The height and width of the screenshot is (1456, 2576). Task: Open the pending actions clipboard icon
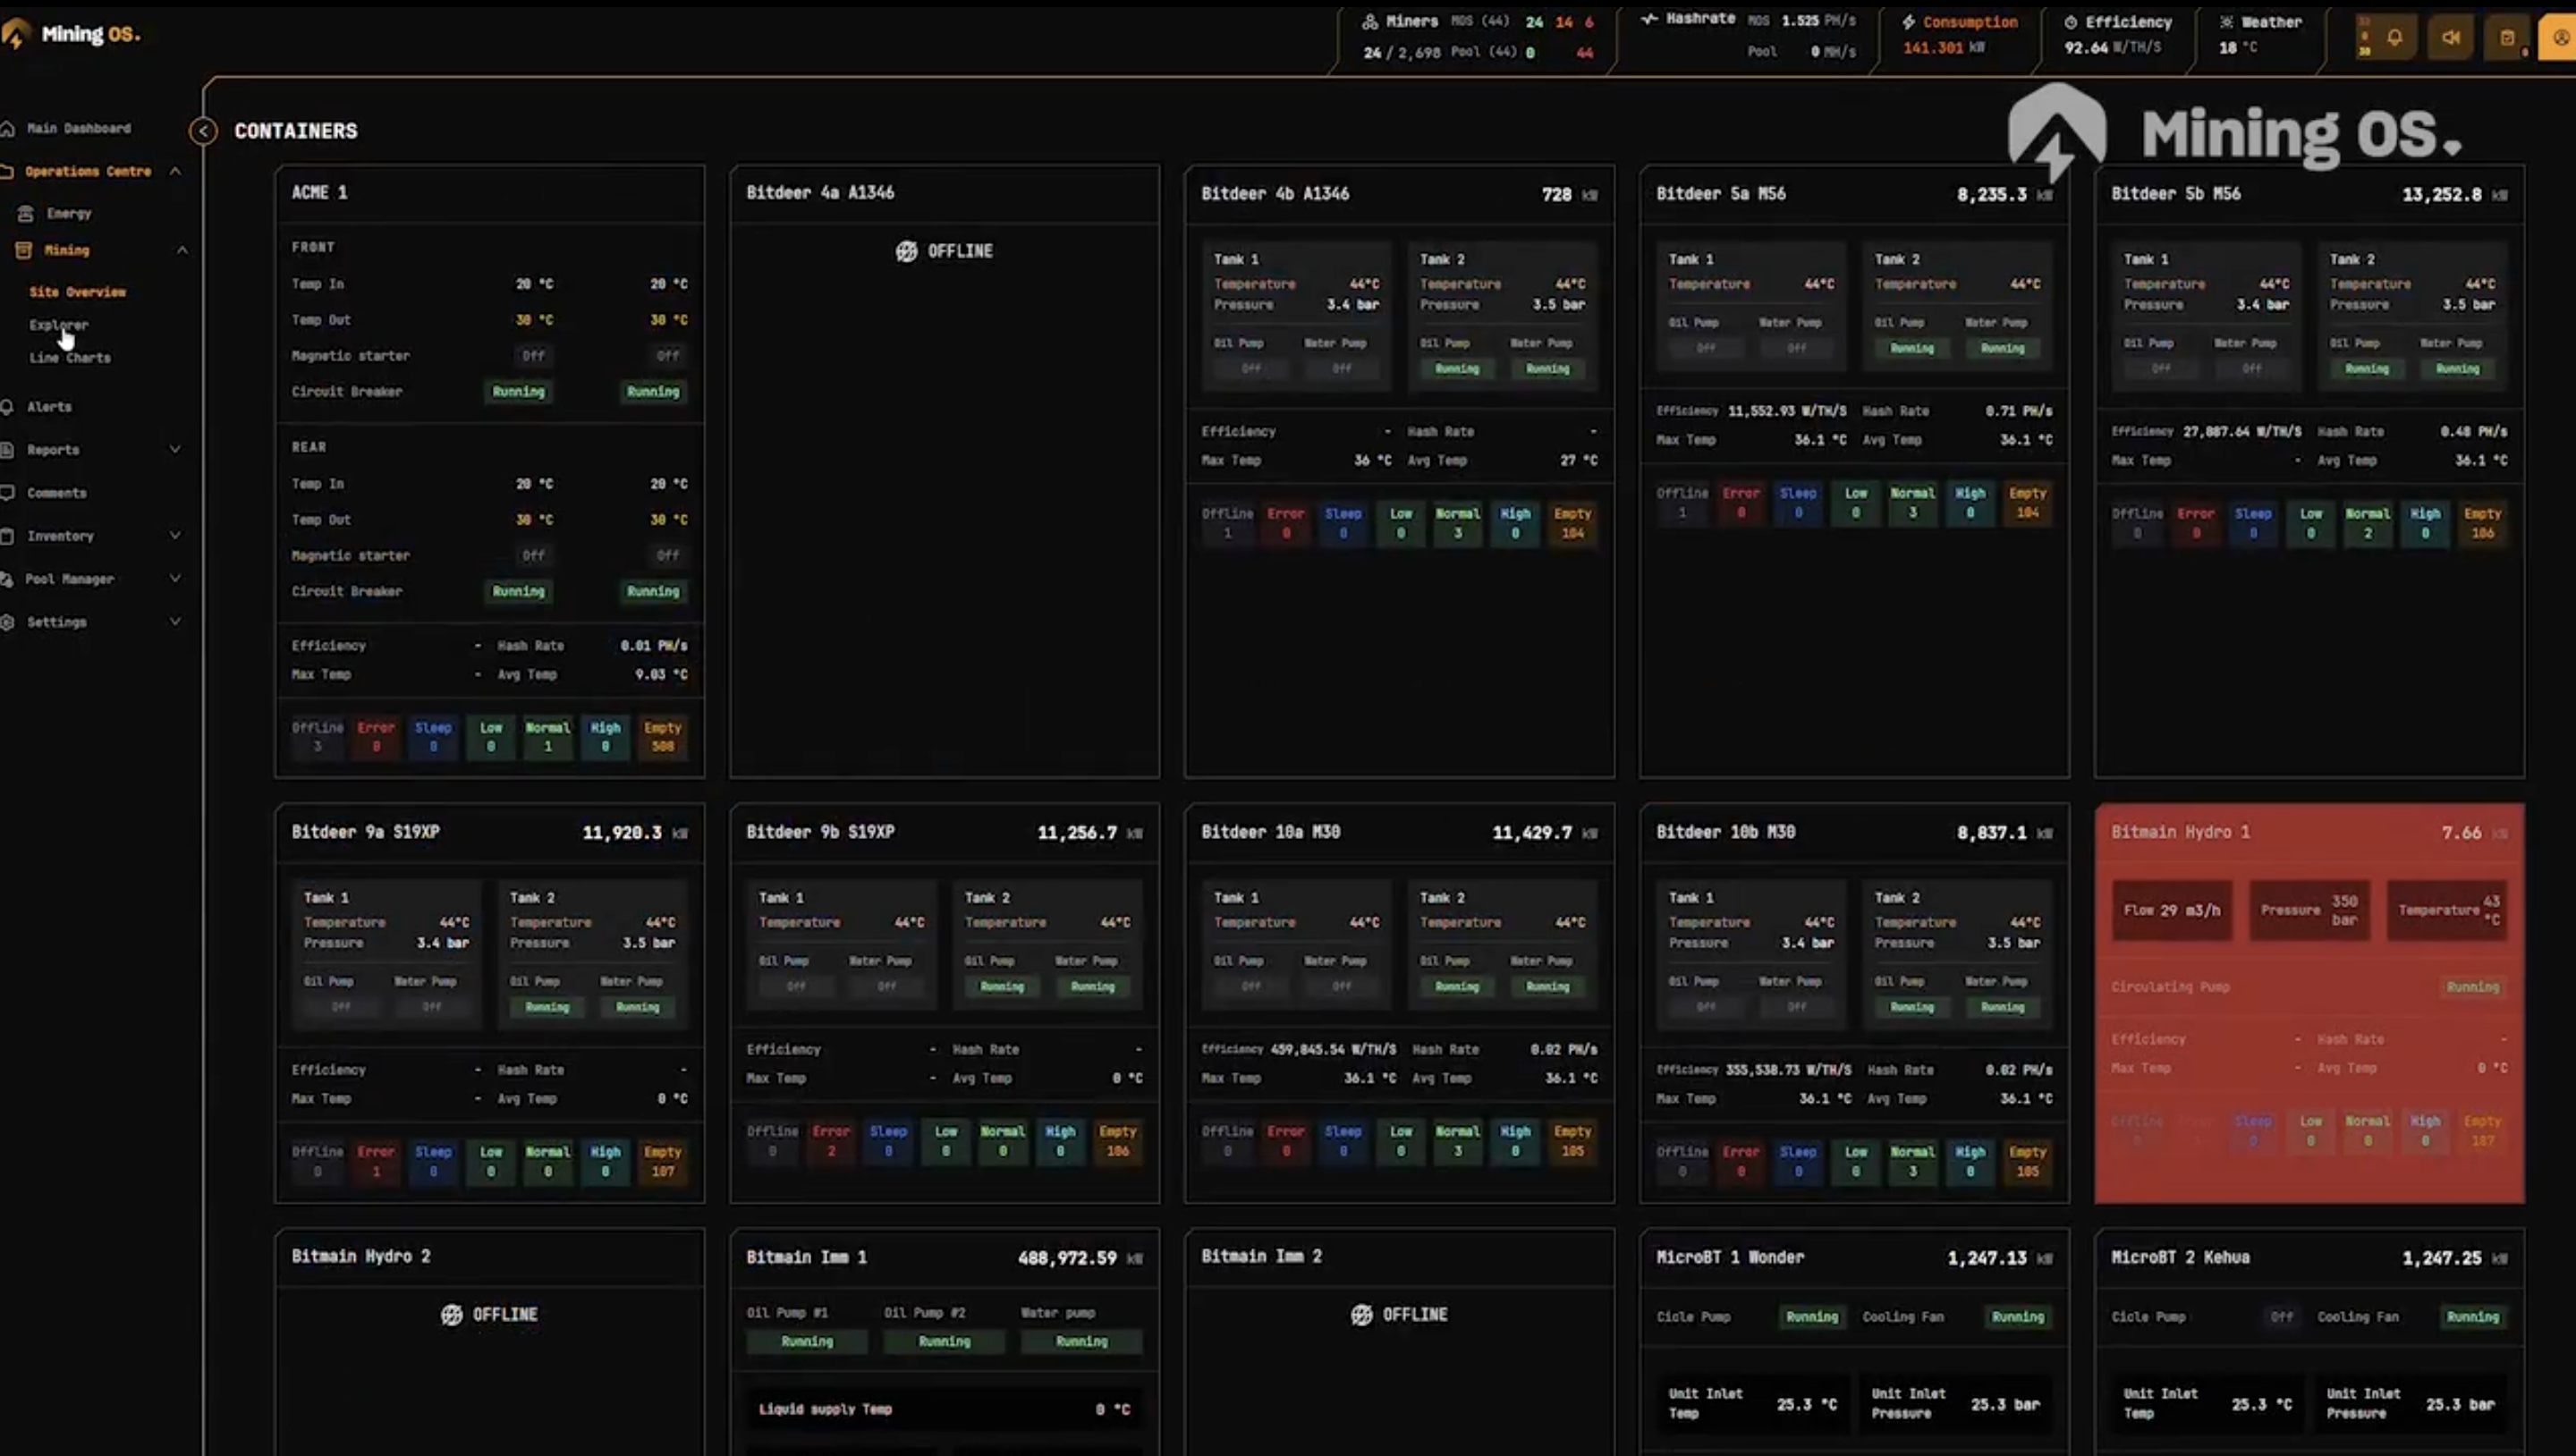click(x=2507, y=38)
